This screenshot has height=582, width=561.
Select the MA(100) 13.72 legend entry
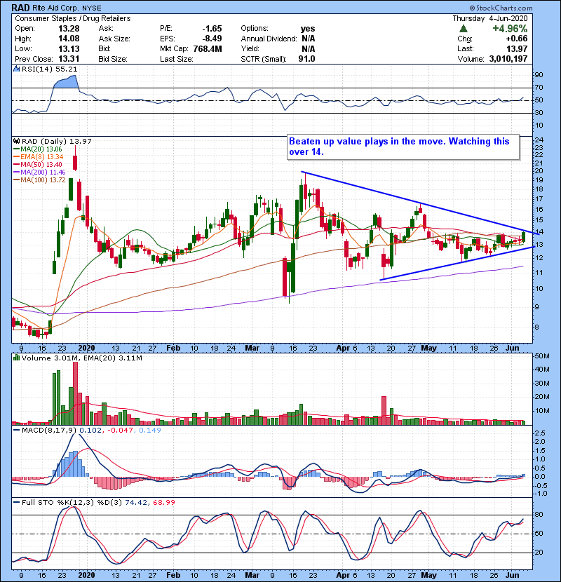39,180
